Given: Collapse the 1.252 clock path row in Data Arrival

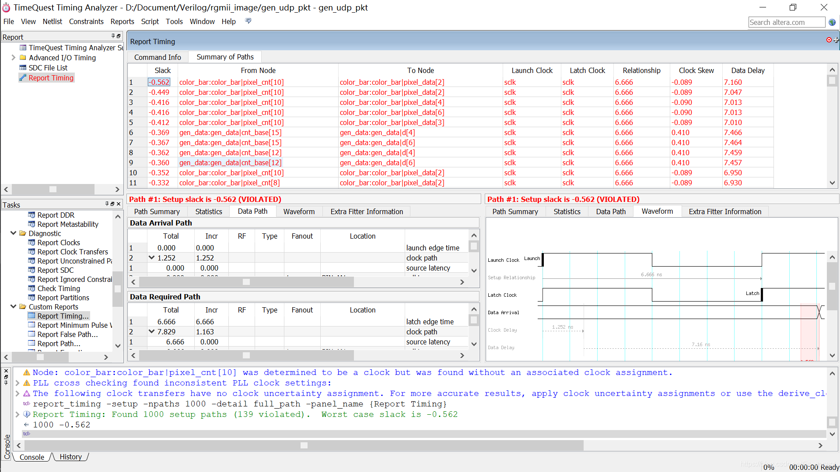Looking at the screenshot, I should [x=151, y=258].
